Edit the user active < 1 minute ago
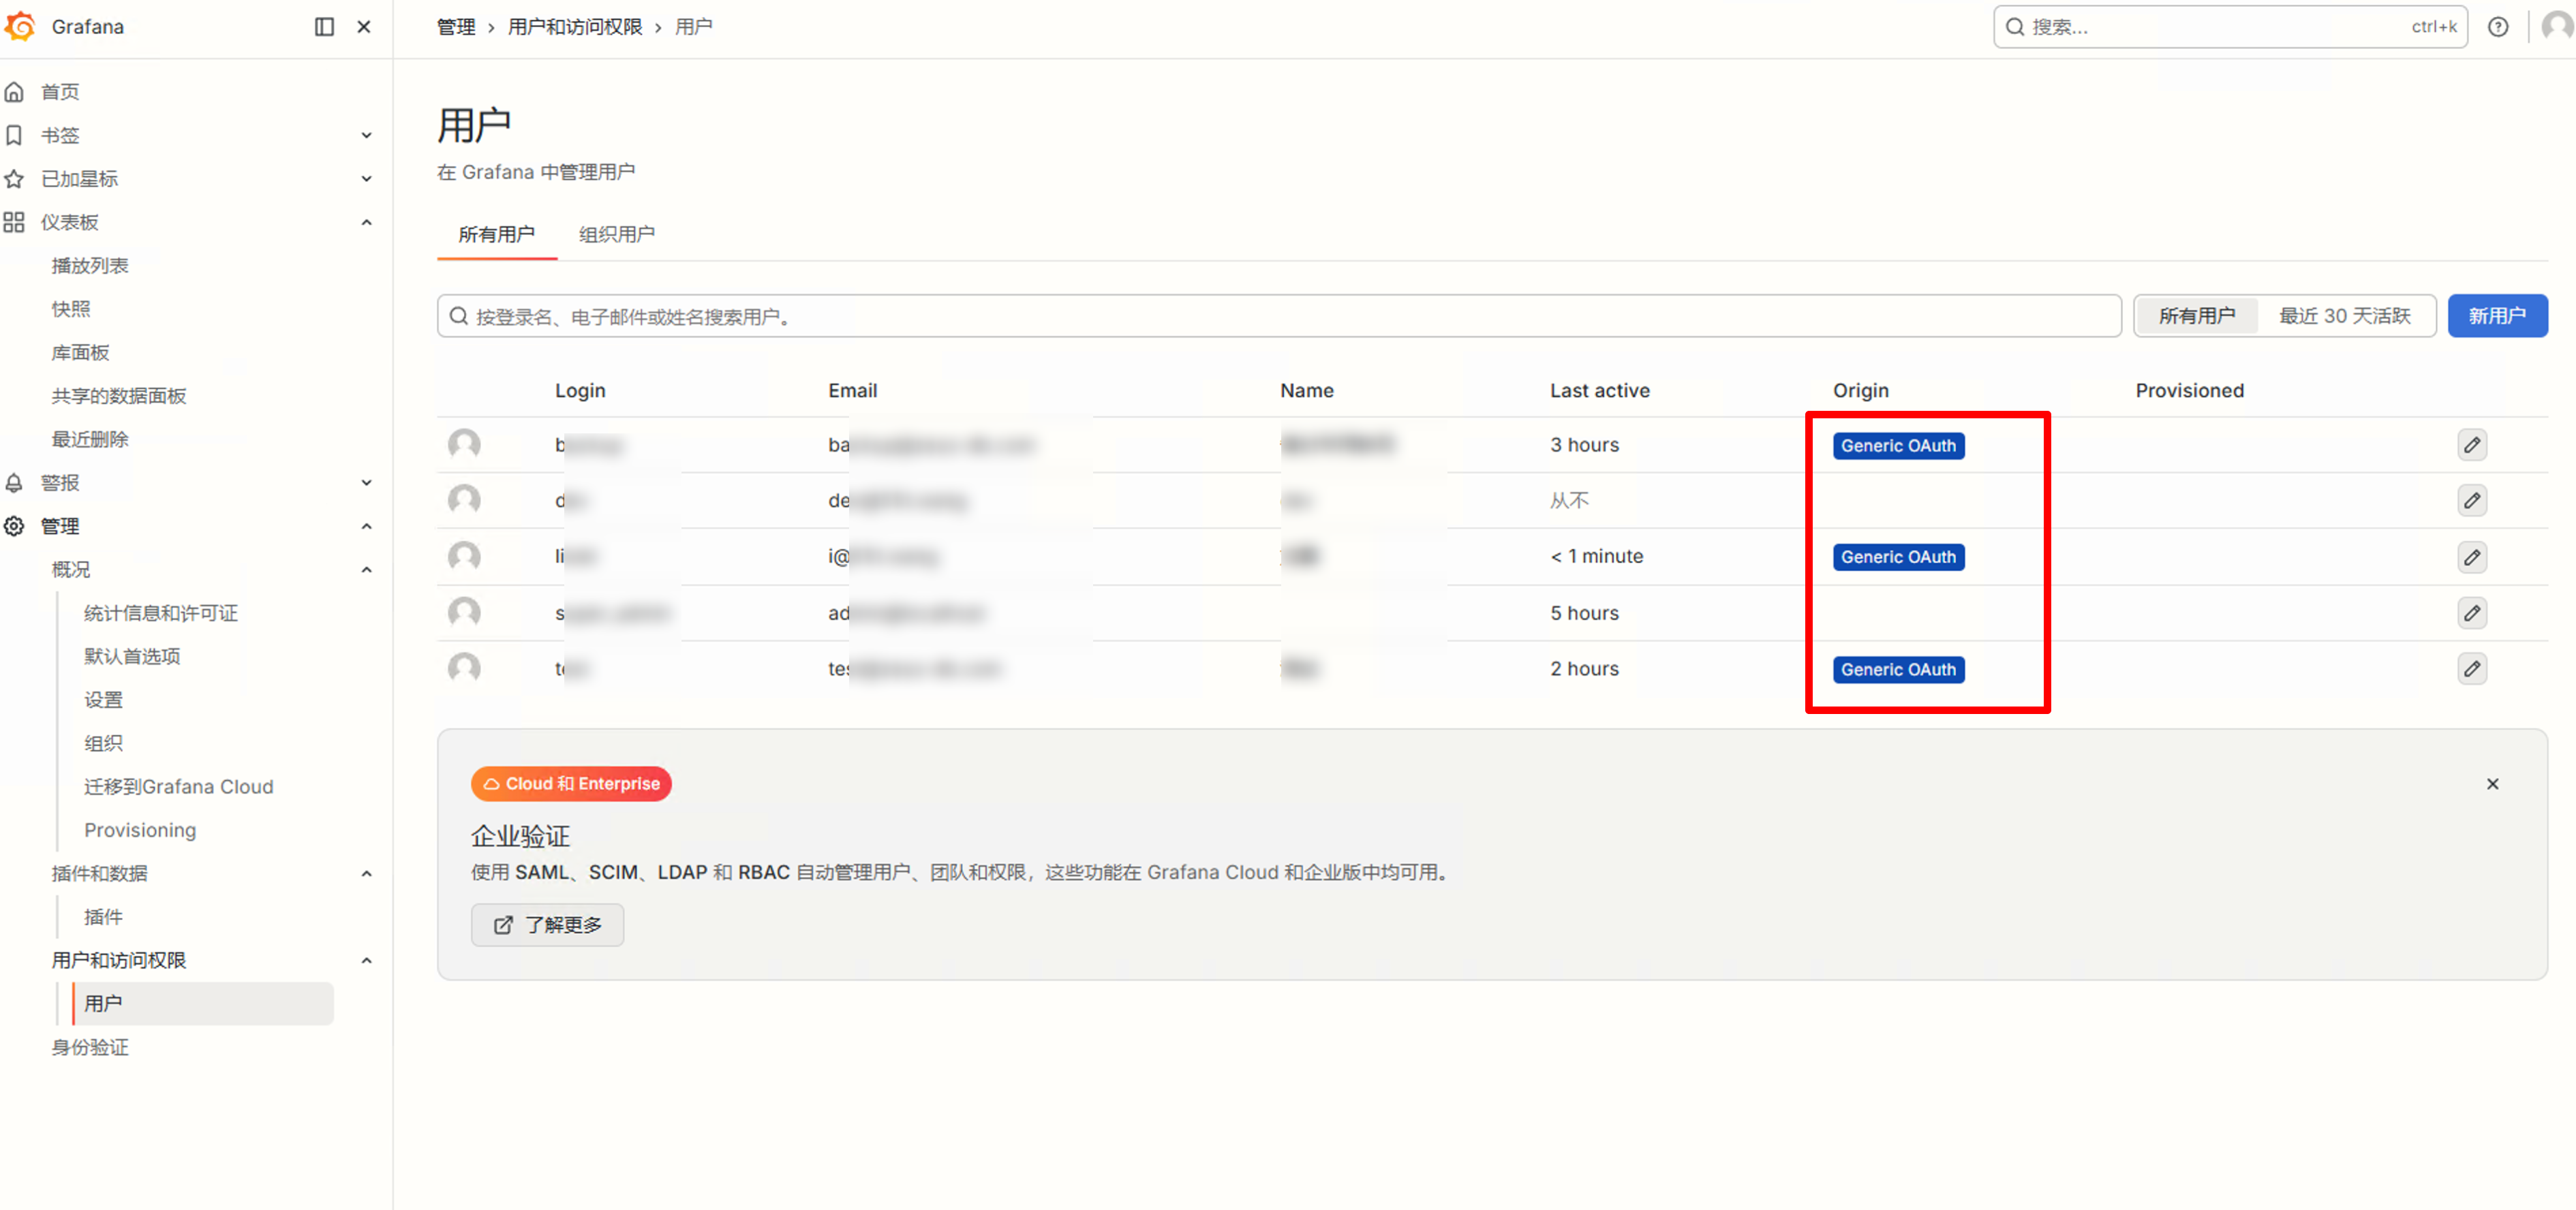 (2472, 557)
